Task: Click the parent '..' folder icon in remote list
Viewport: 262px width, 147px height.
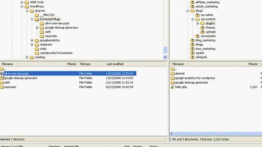Action: (172, 69)
